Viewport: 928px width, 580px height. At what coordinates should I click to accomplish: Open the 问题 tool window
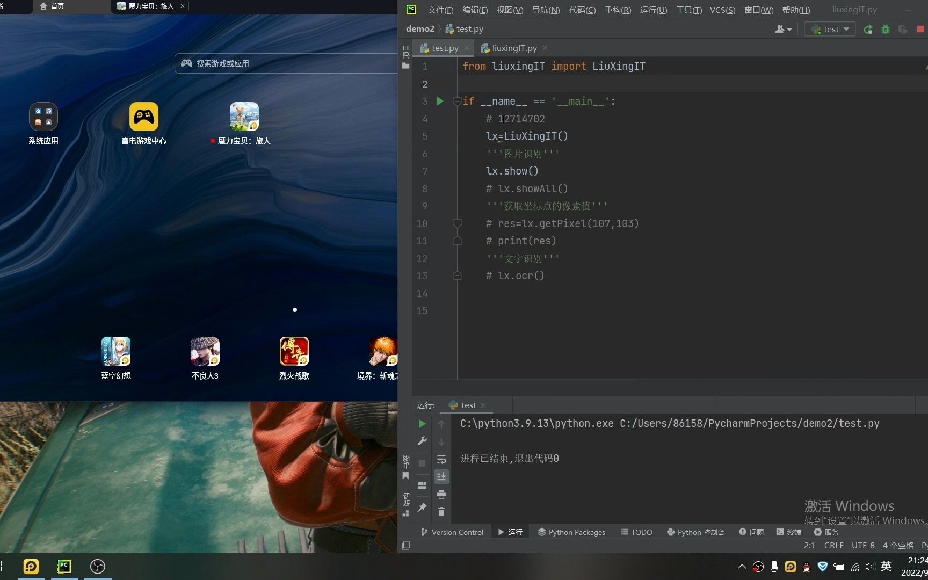point(751,532)
